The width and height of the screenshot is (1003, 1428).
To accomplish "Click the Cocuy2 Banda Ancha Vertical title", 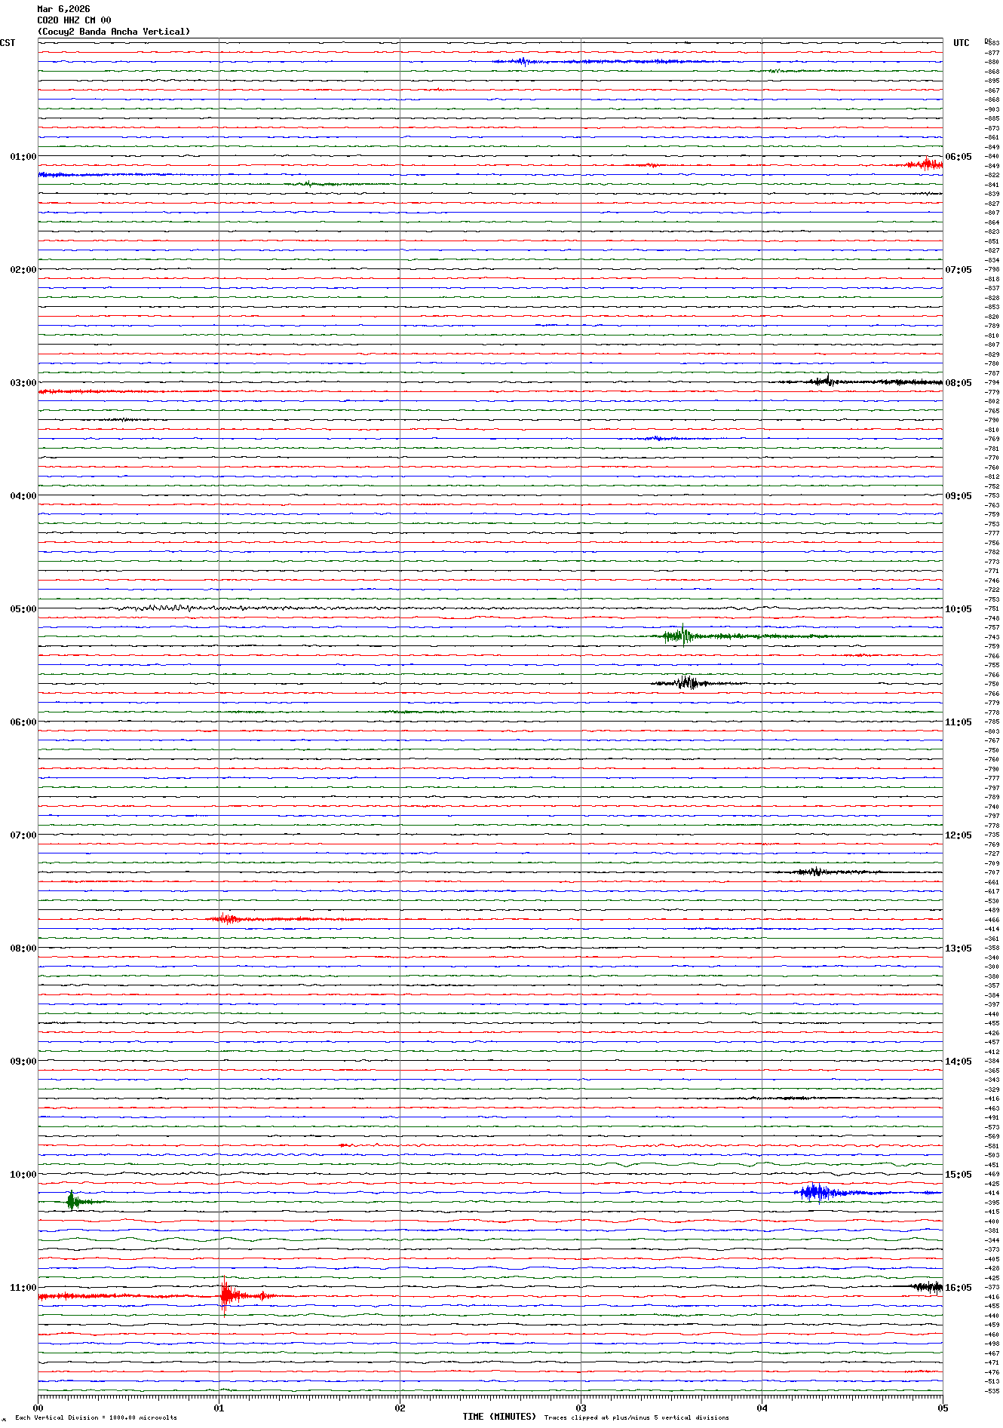I will coord(114,32).
